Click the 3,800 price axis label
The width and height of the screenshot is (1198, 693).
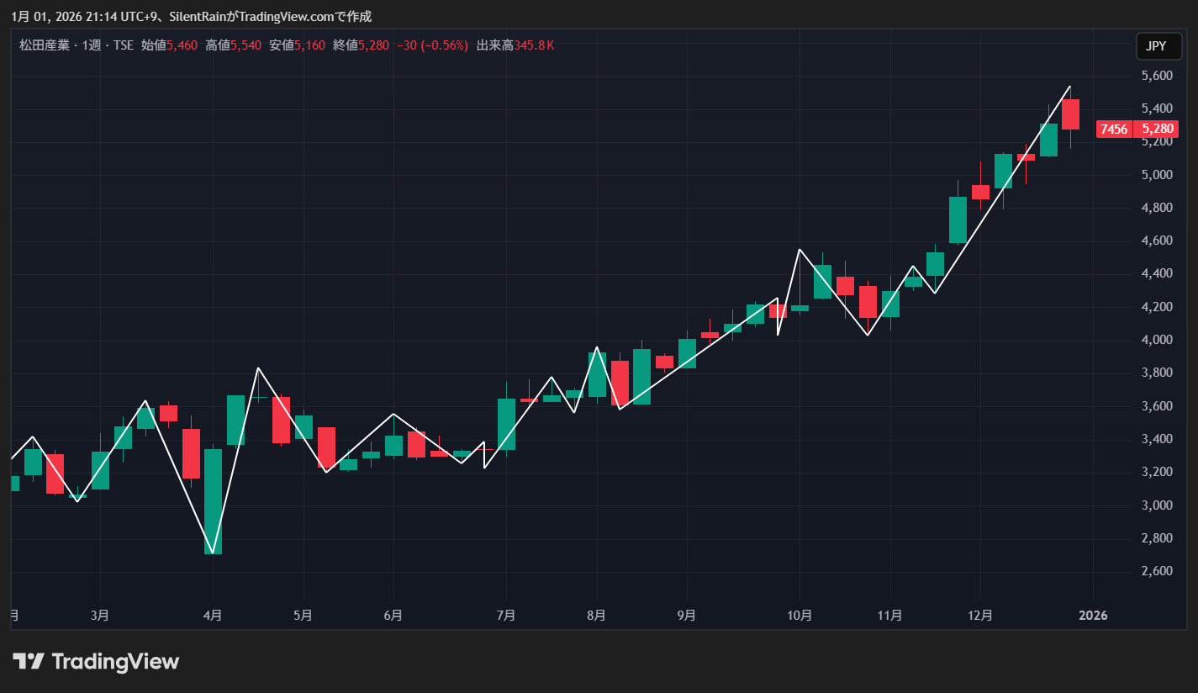point(1156,373)
